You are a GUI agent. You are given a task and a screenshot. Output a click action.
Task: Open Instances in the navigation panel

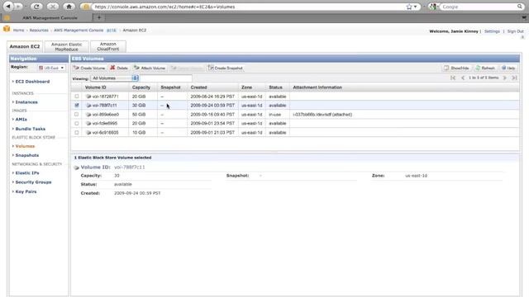click(x=26, y=102)
